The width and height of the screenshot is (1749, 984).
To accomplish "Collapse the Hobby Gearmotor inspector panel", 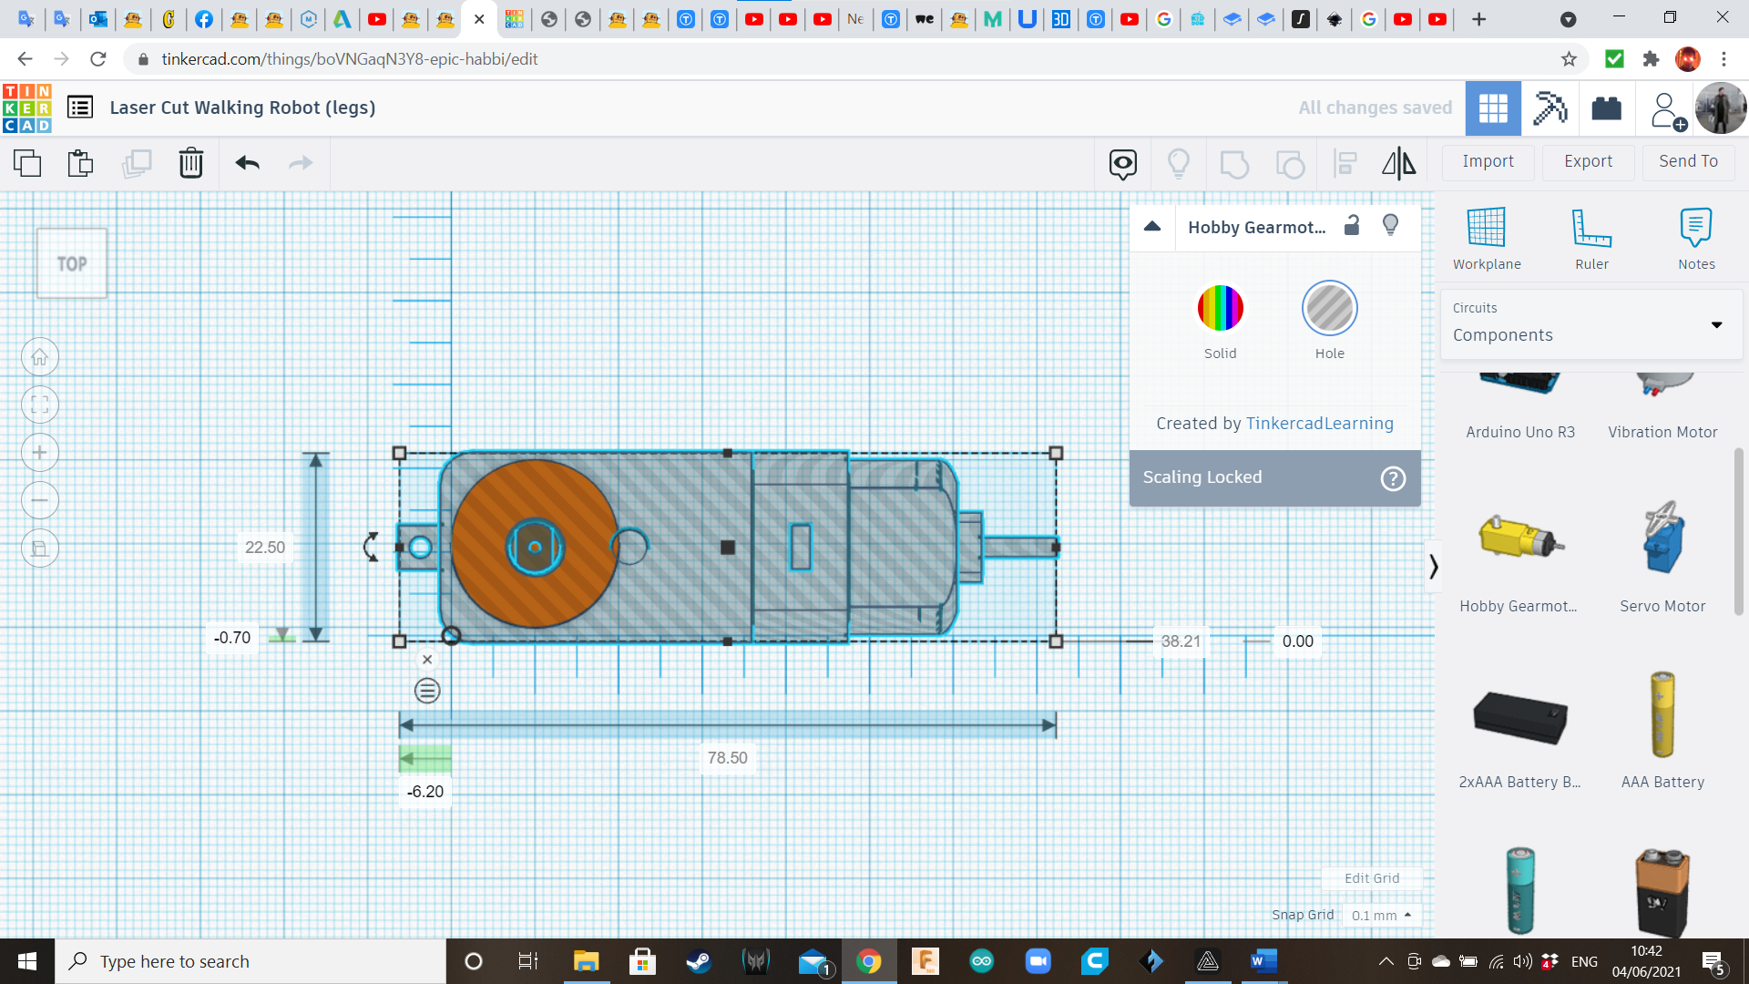I will 1152,227.
